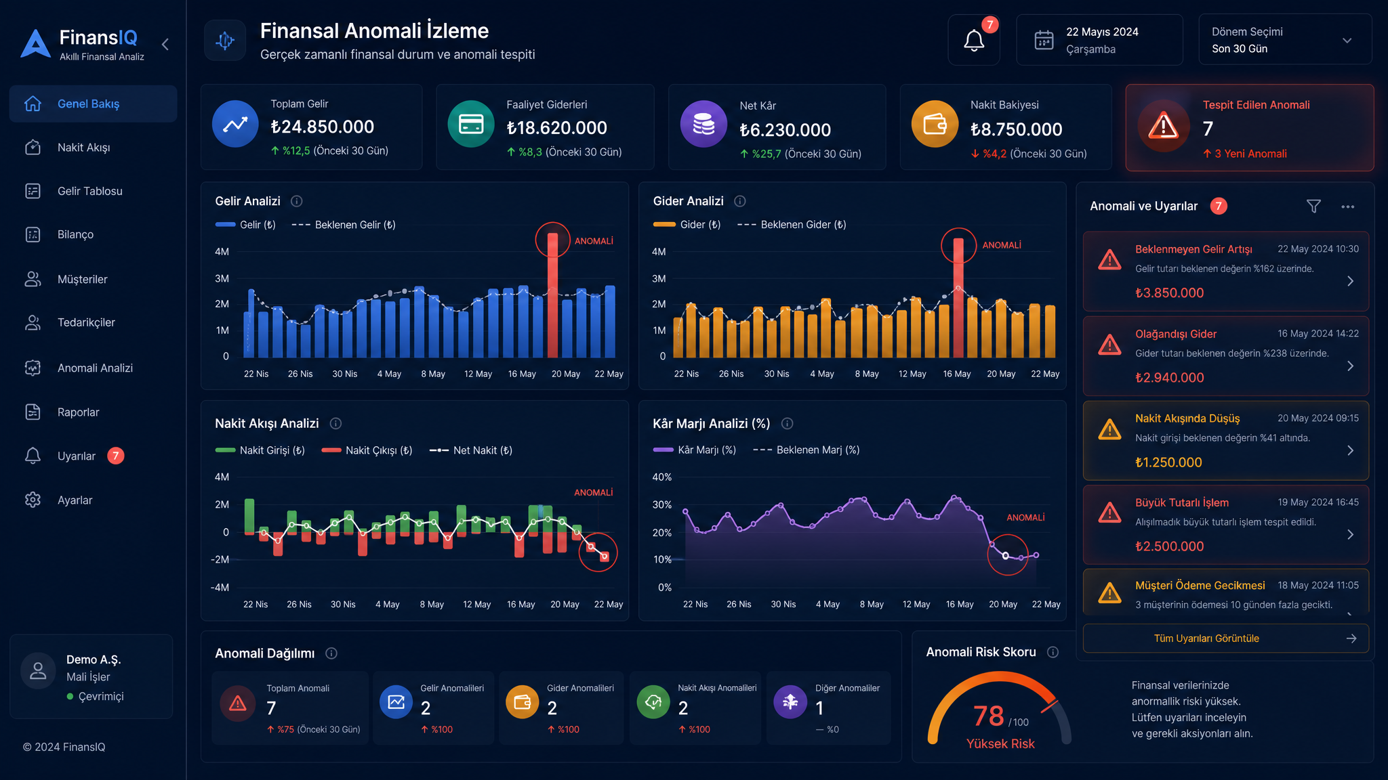Toggle the Beklenen Gider (₺) legend series
Image resolution: width=1388 pixels, height=780 pixels.
tap(792, 225)
